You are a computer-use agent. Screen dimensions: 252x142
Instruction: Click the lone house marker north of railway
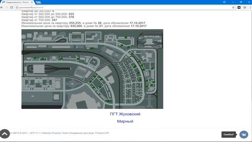tap(92, 48)
